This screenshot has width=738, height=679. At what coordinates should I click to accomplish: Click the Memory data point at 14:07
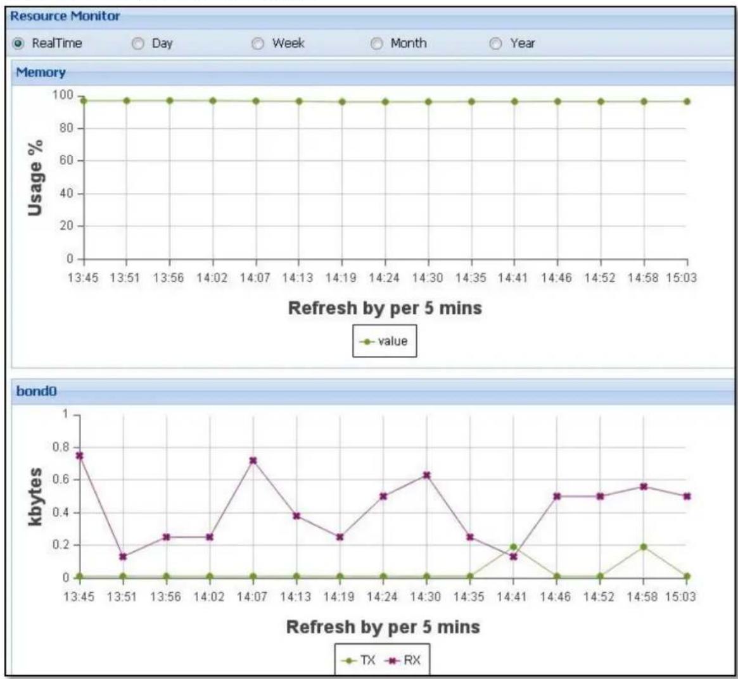coord(256,101)
